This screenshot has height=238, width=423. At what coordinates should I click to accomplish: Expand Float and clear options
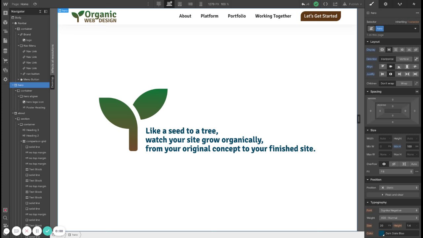(393, 195)
